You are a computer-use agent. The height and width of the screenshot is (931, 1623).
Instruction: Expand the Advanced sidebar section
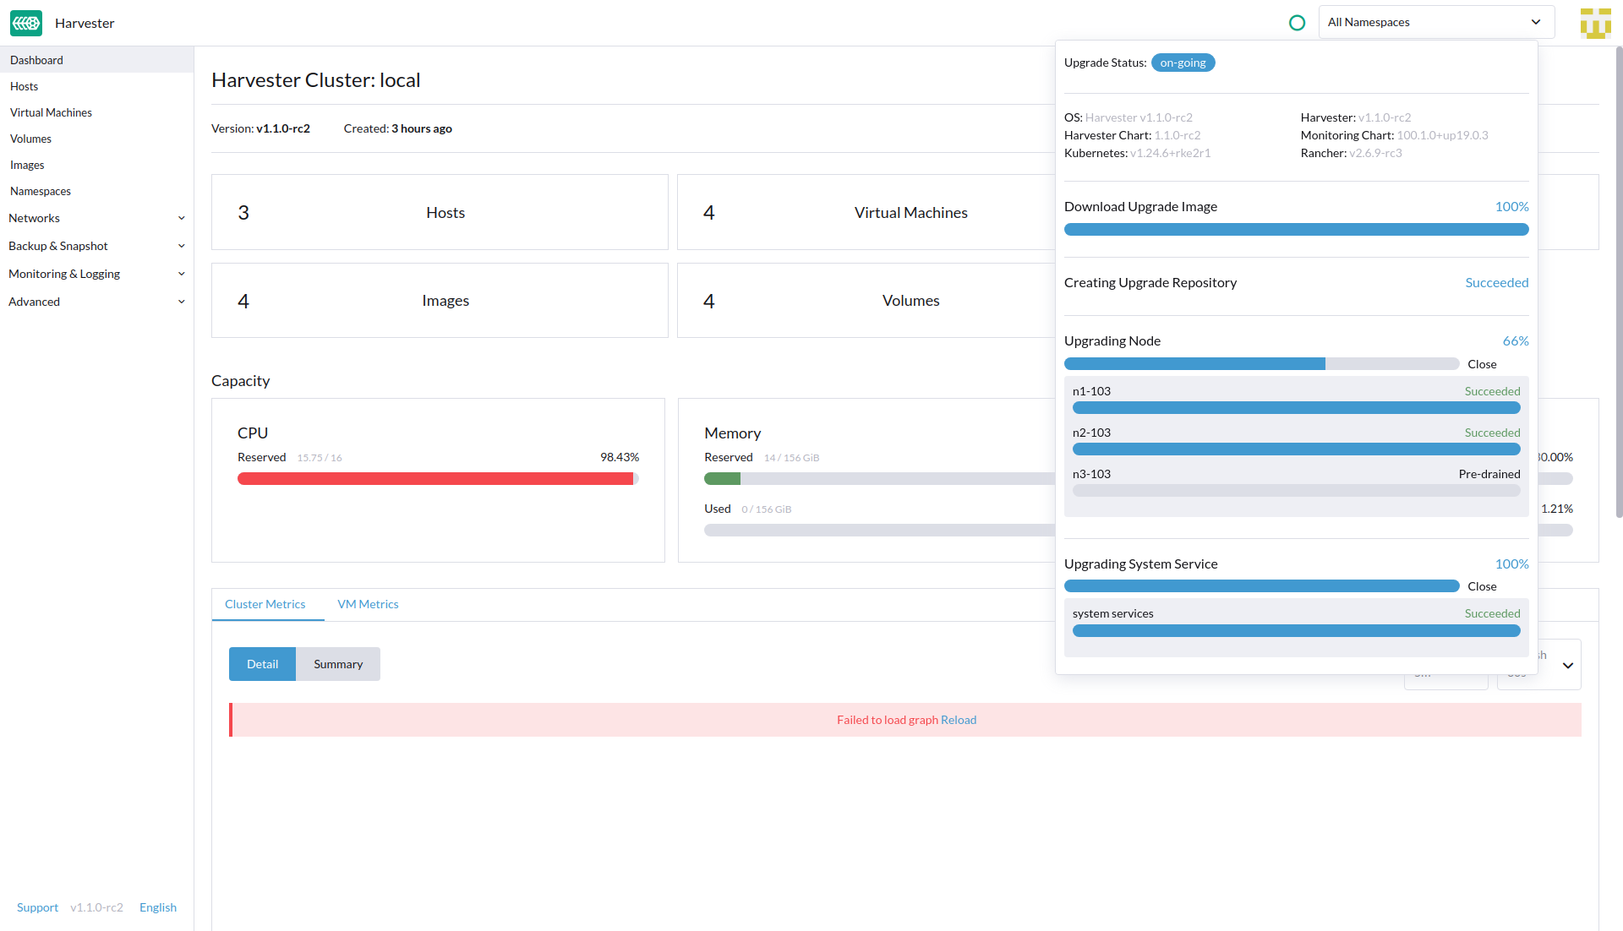click(96, 302)
